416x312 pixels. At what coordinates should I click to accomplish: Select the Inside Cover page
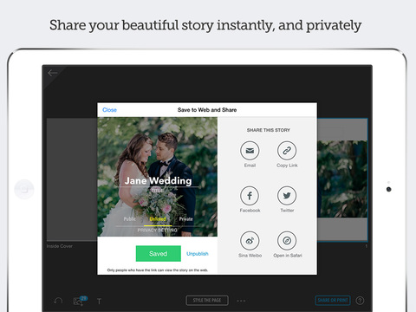(72, 179)
